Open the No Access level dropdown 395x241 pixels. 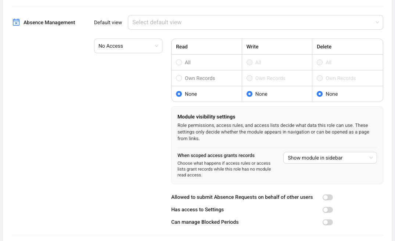click(x=128, y=46)
